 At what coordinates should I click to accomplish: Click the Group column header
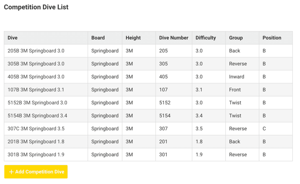click(236, 38)
